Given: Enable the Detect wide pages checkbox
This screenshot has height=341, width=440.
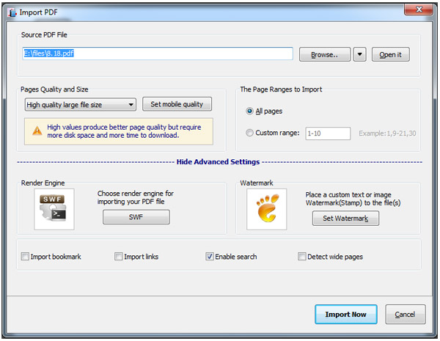Looking at the screenshot, I should click(x=302, y=257).
